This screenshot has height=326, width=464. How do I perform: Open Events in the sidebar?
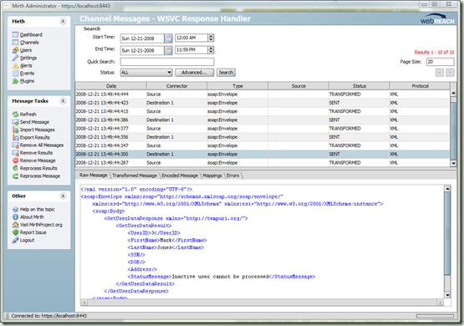pos(23,73)
